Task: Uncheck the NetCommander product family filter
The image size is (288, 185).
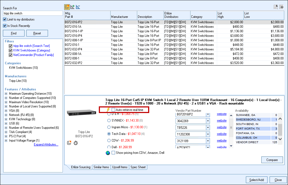Action: pos(10,55)
